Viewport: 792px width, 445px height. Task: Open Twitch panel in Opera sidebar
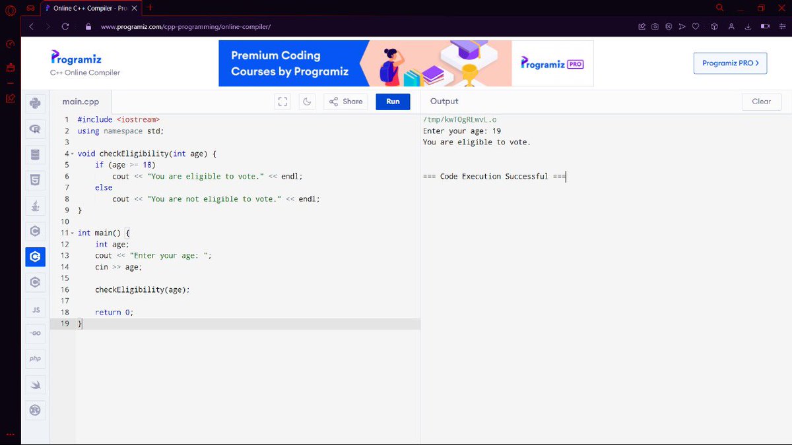pos(10,67)
